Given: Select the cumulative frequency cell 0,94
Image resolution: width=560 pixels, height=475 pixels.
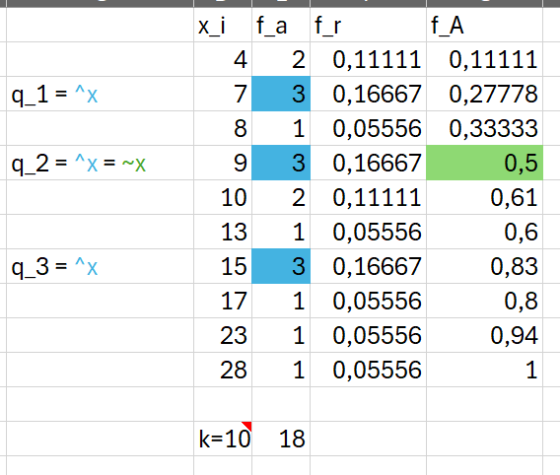Looking at the screenshot, I should (x=485, y=335).
